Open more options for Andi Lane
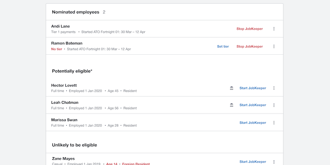This screenshot has width=330, height=165. tap(274, 29)
